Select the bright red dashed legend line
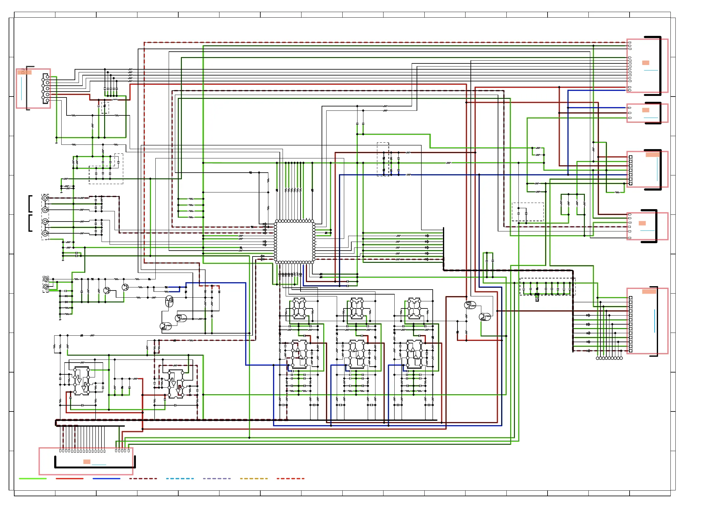This screenshot has width=702, height=521. point(291,478)
